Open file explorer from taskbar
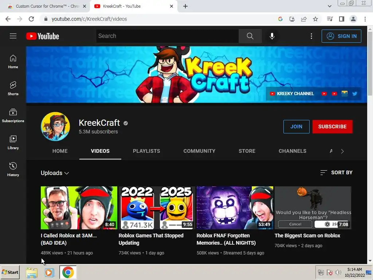The height and width of the screenshot is (280, 373). pos(32,273)
